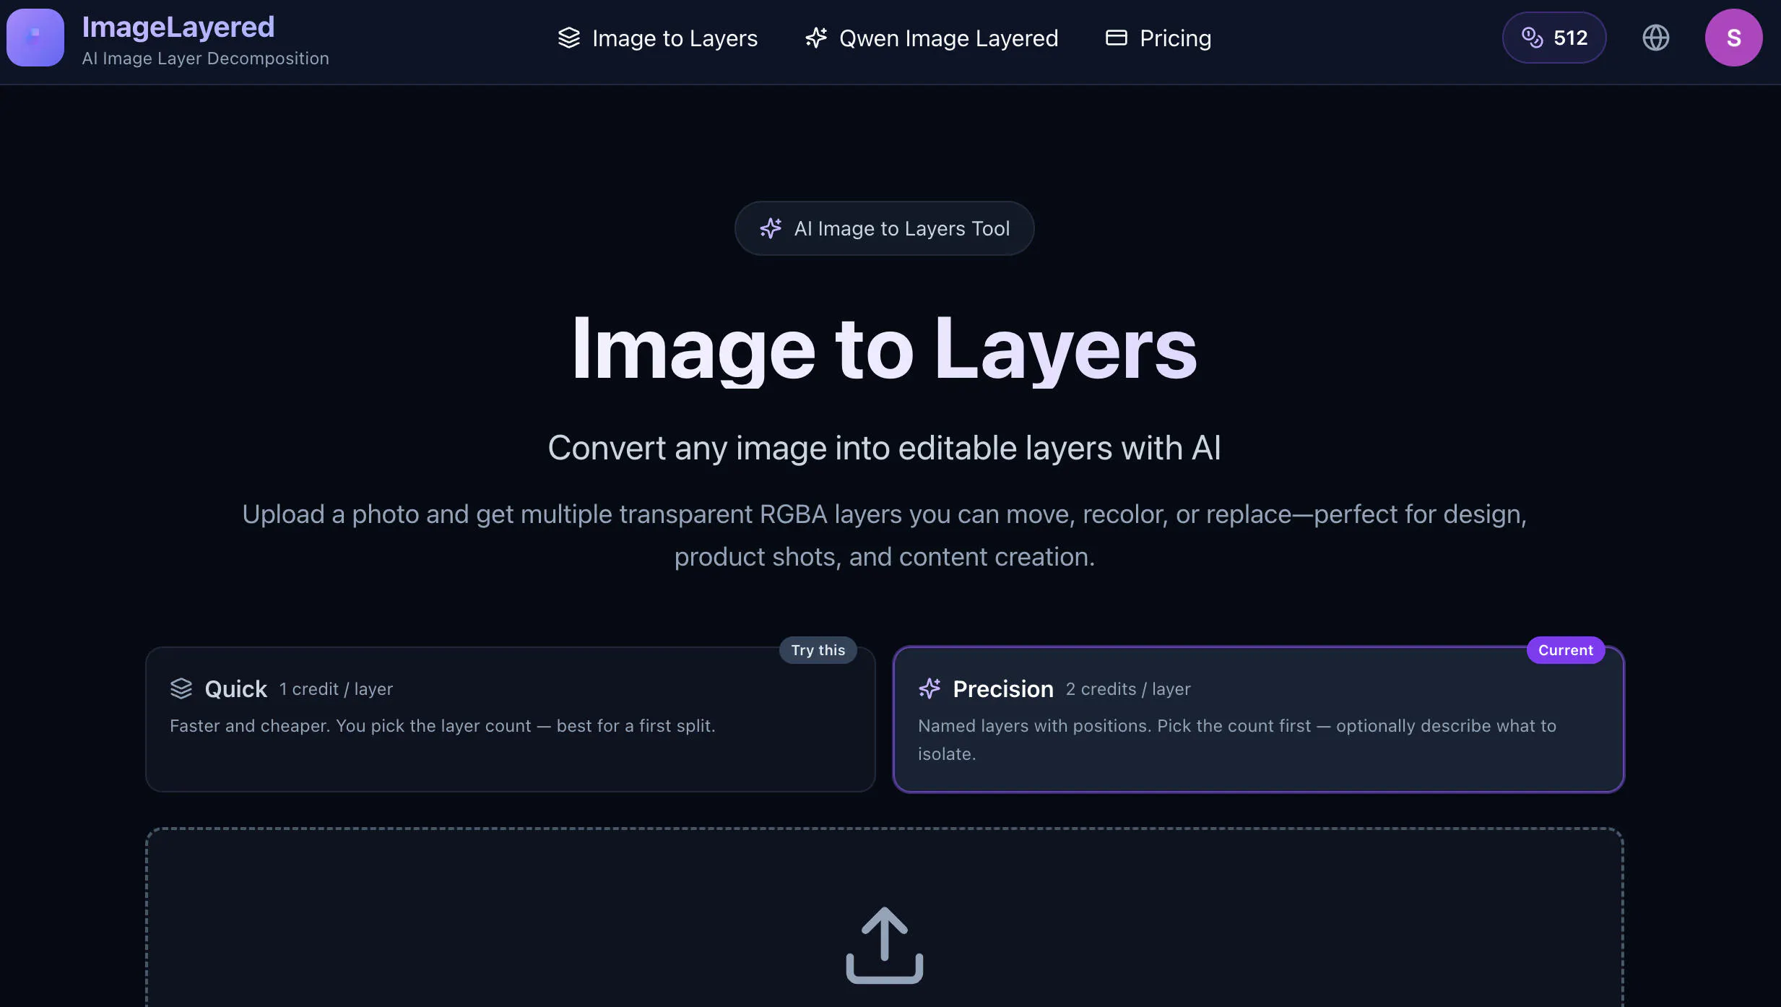Click the coins icon in credits badge

pyautogui.click(x=1532, y=38)
